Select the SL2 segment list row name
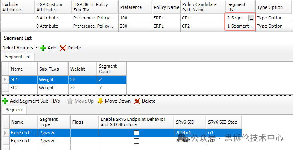 point(23,88)
